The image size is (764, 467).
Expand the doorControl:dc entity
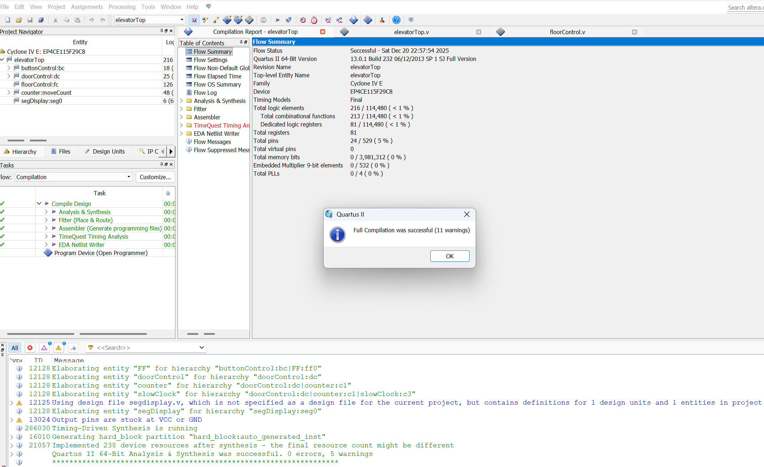coord(9,76)
